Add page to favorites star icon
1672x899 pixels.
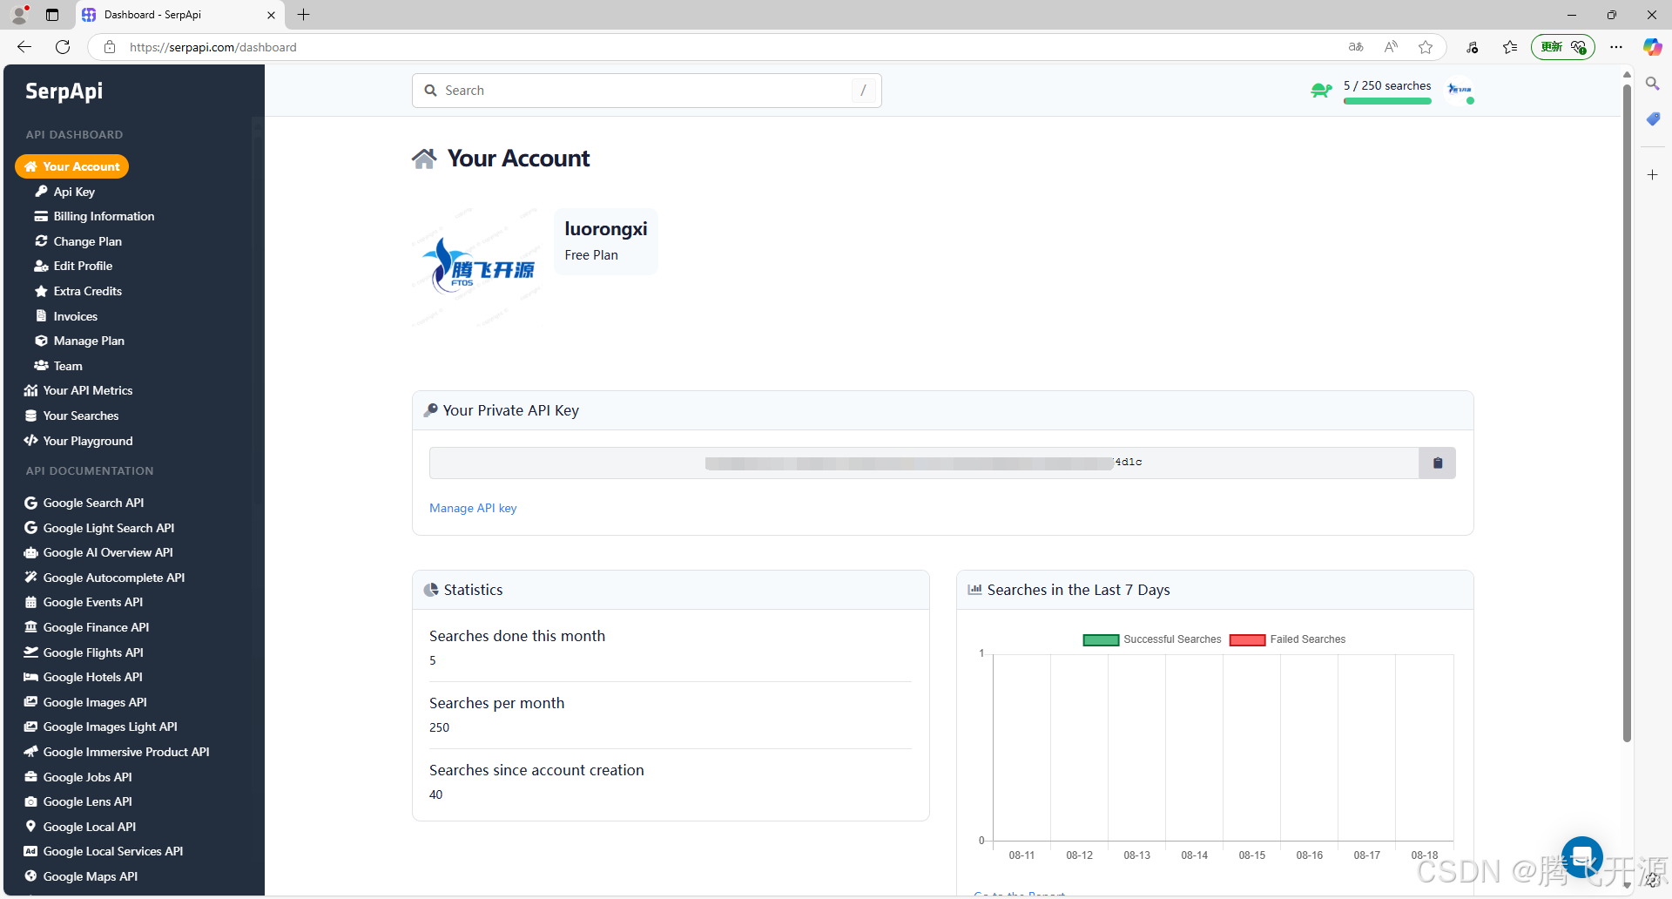click(1426, 47)
